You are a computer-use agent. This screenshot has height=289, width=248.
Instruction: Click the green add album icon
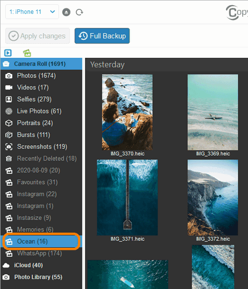point(27,53)
